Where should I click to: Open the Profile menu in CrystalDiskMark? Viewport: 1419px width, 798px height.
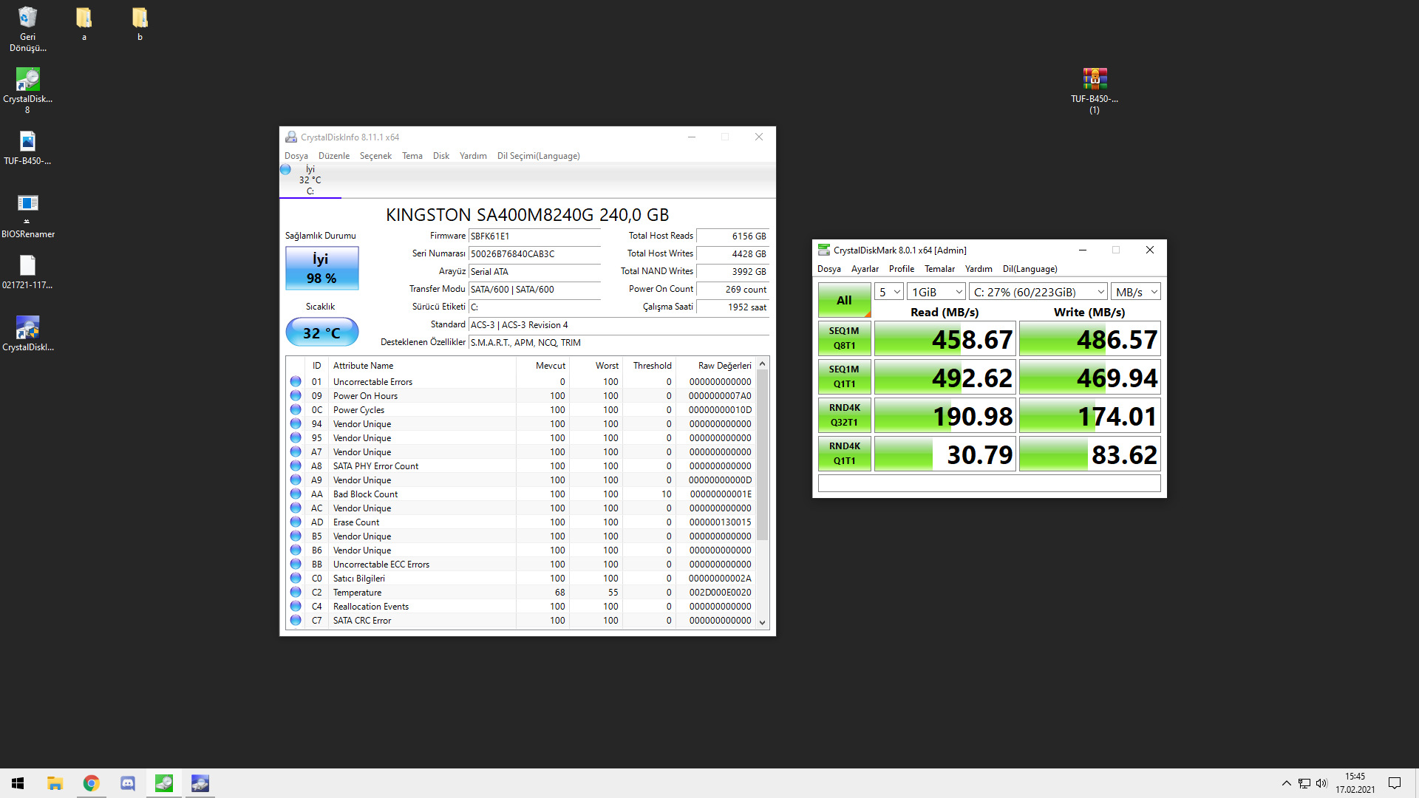pyautogui.click(x=901, y=269)
